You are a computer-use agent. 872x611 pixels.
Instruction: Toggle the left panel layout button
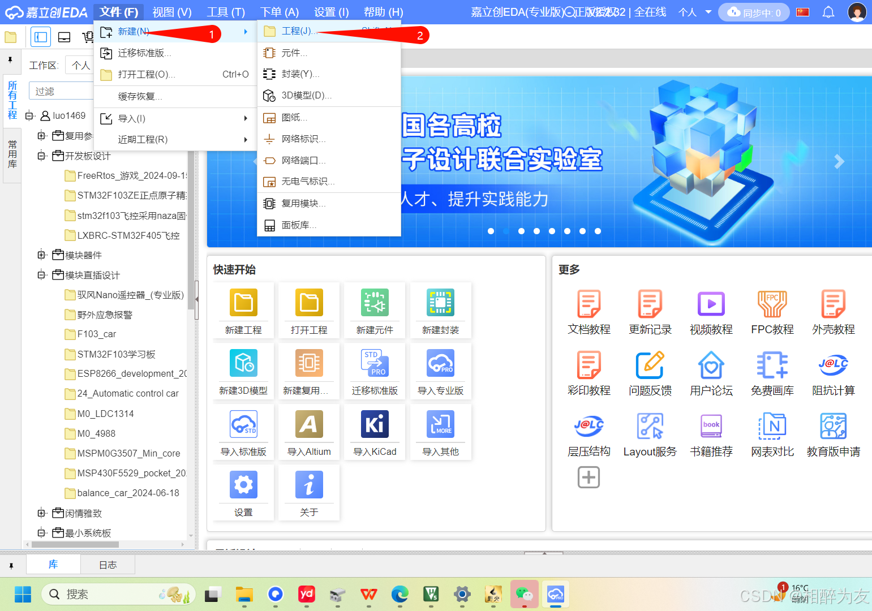pyautogui.click(x=40, y=37)
